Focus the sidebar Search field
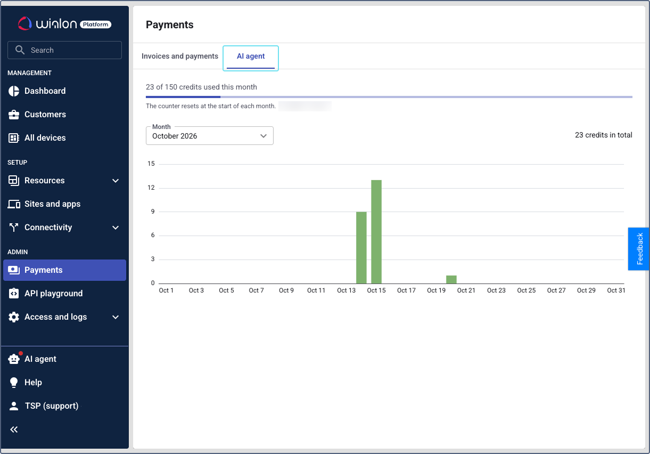Image resolution: width=650 pixels, height=454 pixels. pyautogui.click(x=64, y=50)
